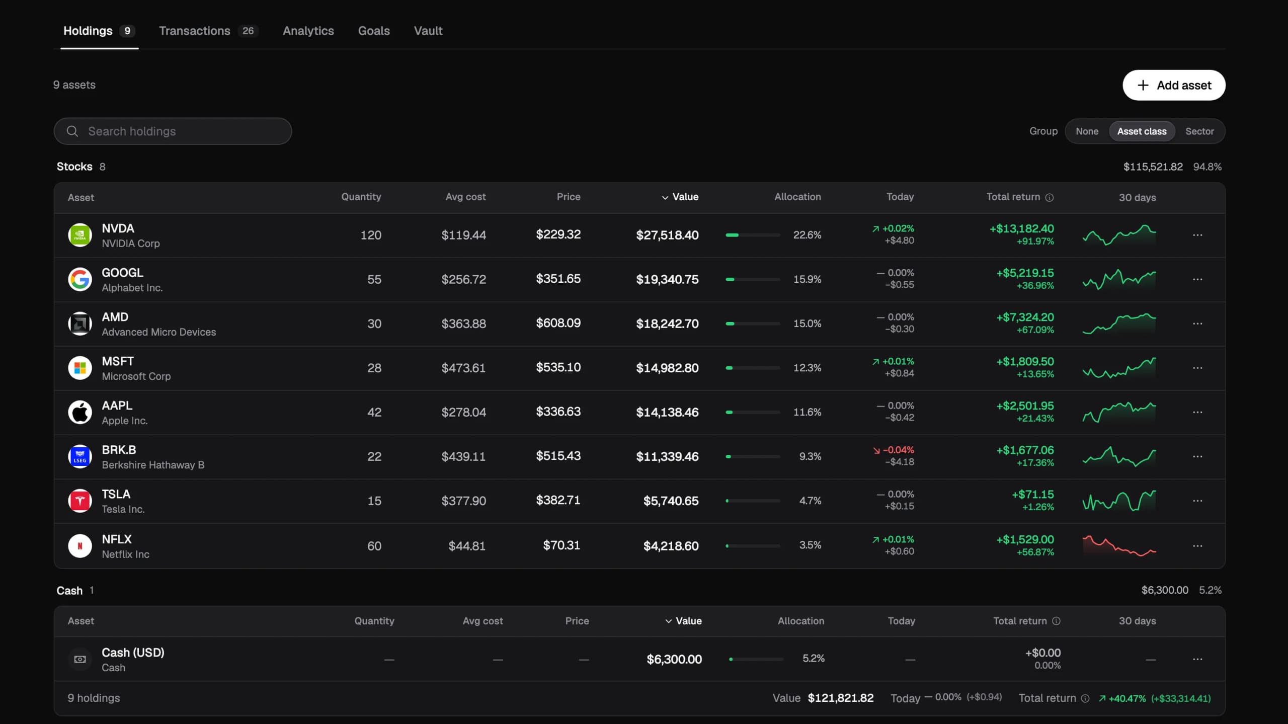Click the Search holdings input field
The height and width of the screenshot is (724, 1288).
coord(173,131)
